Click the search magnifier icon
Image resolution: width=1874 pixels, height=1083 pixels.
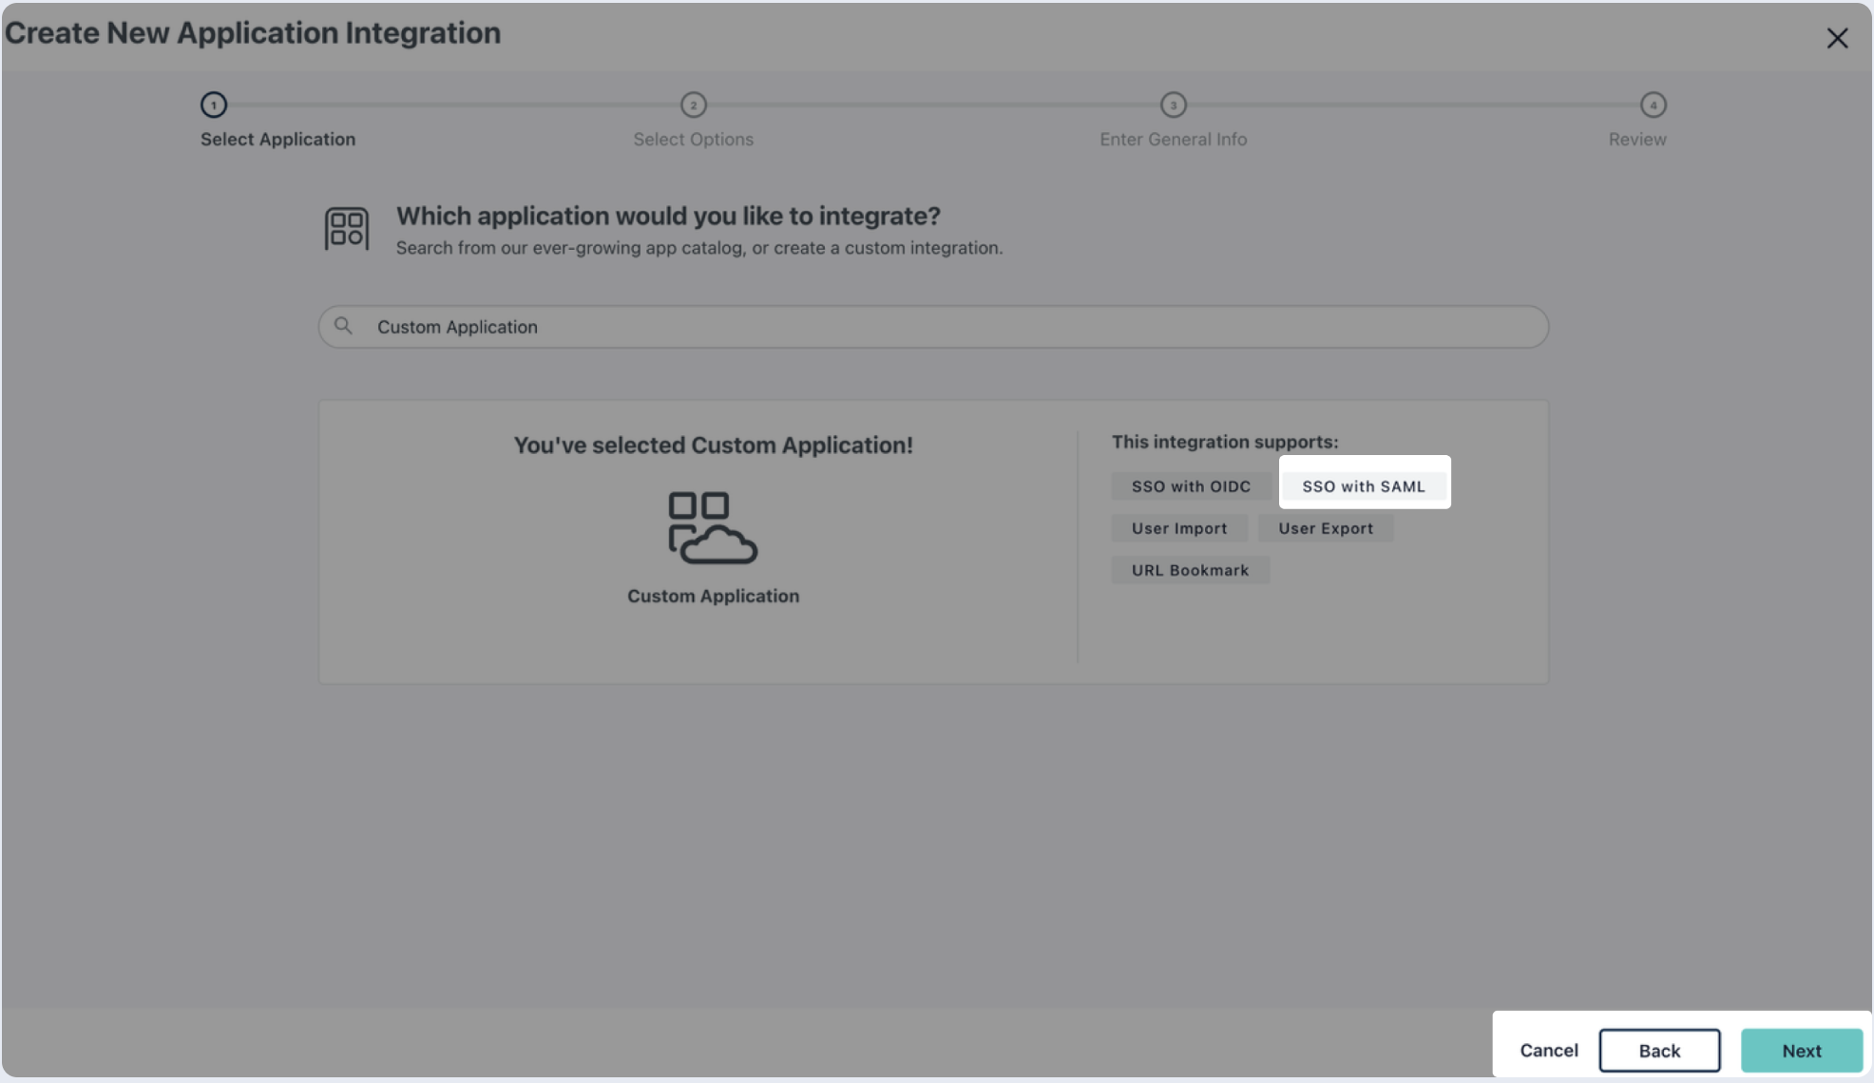[x=343, y=326]
